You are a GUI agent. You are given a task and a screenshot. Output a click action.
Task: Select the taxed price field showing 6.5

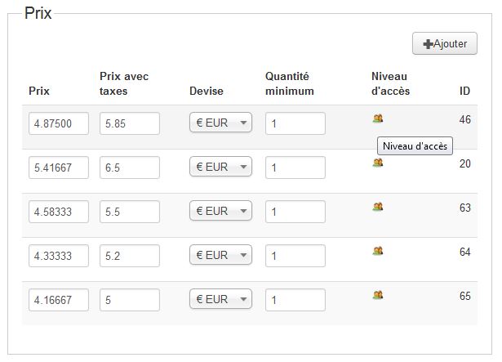[x=130, y=168]
